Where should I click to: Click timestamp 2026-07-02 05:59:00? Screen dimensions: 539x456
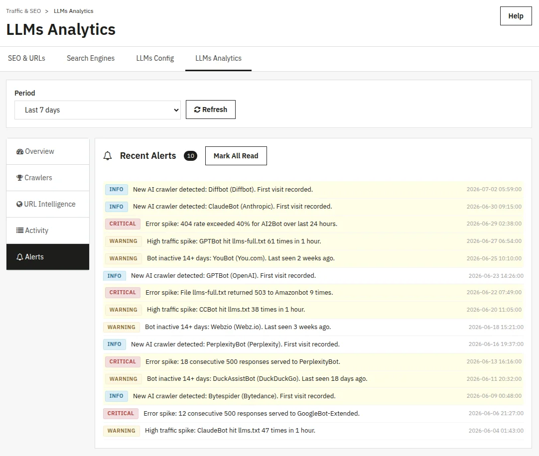click(x=494, y=189)
